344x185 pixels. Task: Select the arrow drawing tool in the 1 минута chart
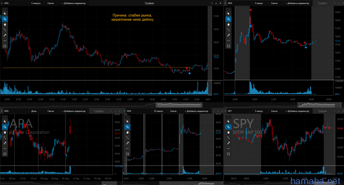5,35
